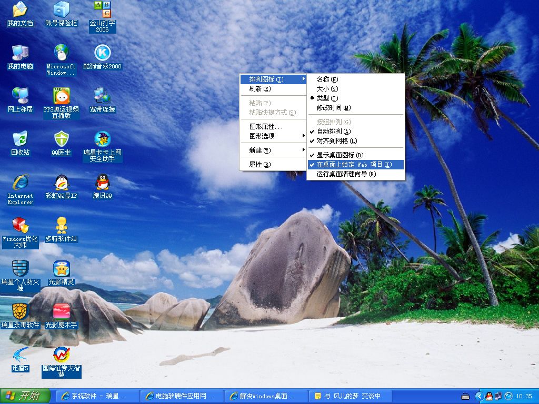The width and height of the screenshot is (539, 404).
Task: Toggle 显示桌面图标 (D) option
Action: tap(356, 155)
